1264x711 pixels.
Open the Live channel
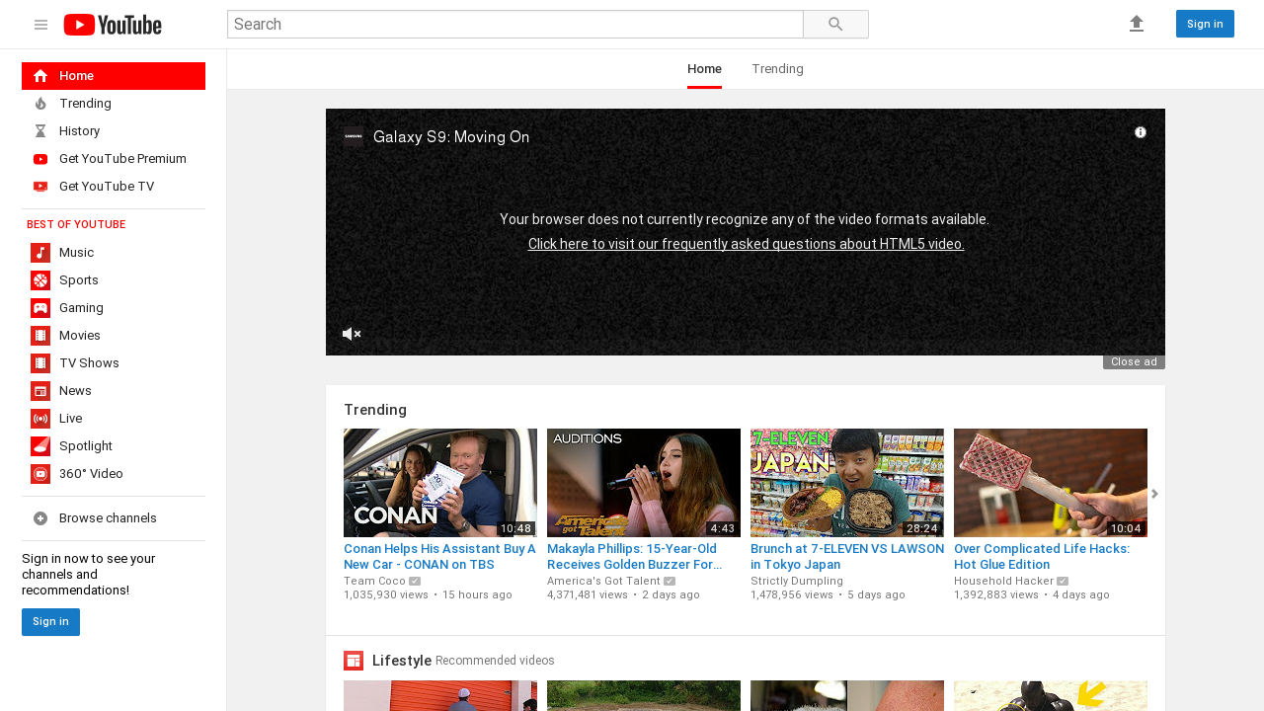point(114,419)
